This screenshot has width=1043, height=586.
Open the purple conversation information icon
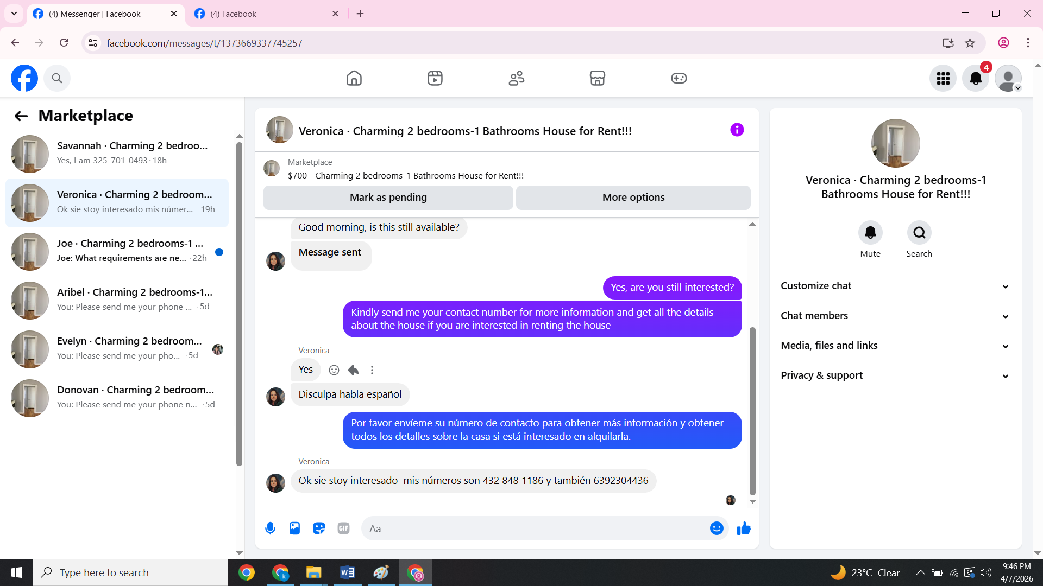pos(737,130)
